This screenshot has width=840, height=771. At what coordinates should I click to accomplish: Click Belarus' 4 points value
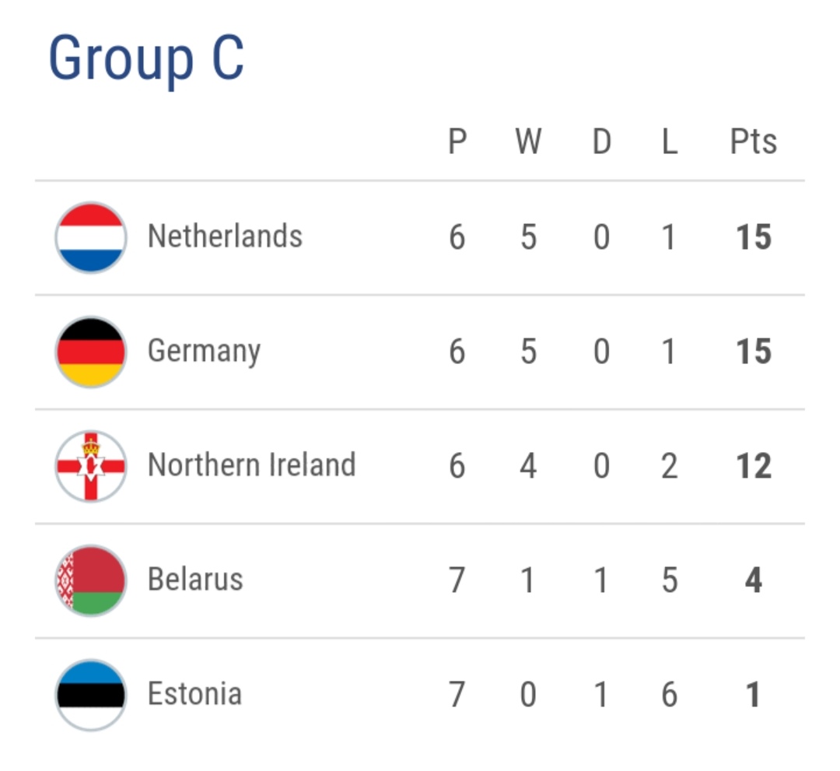point(753,580)
